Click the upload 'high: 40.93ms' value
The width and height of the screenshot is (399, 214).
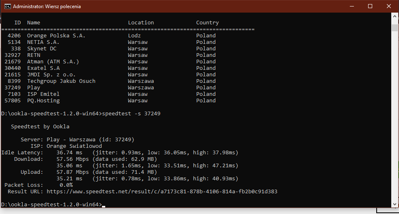[214, 178]
